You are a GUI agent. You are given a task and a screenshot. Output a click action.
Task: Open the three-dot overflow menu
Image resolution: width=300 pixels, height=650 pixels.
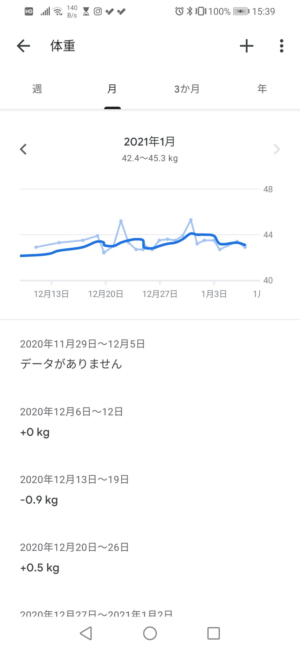[282, 46]
